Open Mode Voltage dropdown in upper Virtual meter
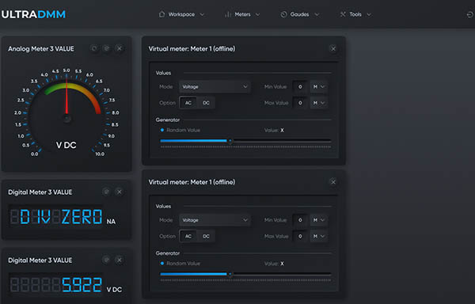Image resolution: width=475 pixels, height=304 pixels. (x=215, y=87)
